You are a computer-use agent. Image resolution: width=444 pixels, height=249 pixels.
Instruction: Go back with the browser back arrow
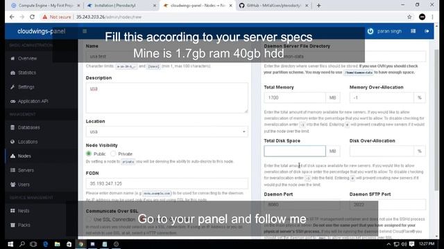[x=12, y=17]
